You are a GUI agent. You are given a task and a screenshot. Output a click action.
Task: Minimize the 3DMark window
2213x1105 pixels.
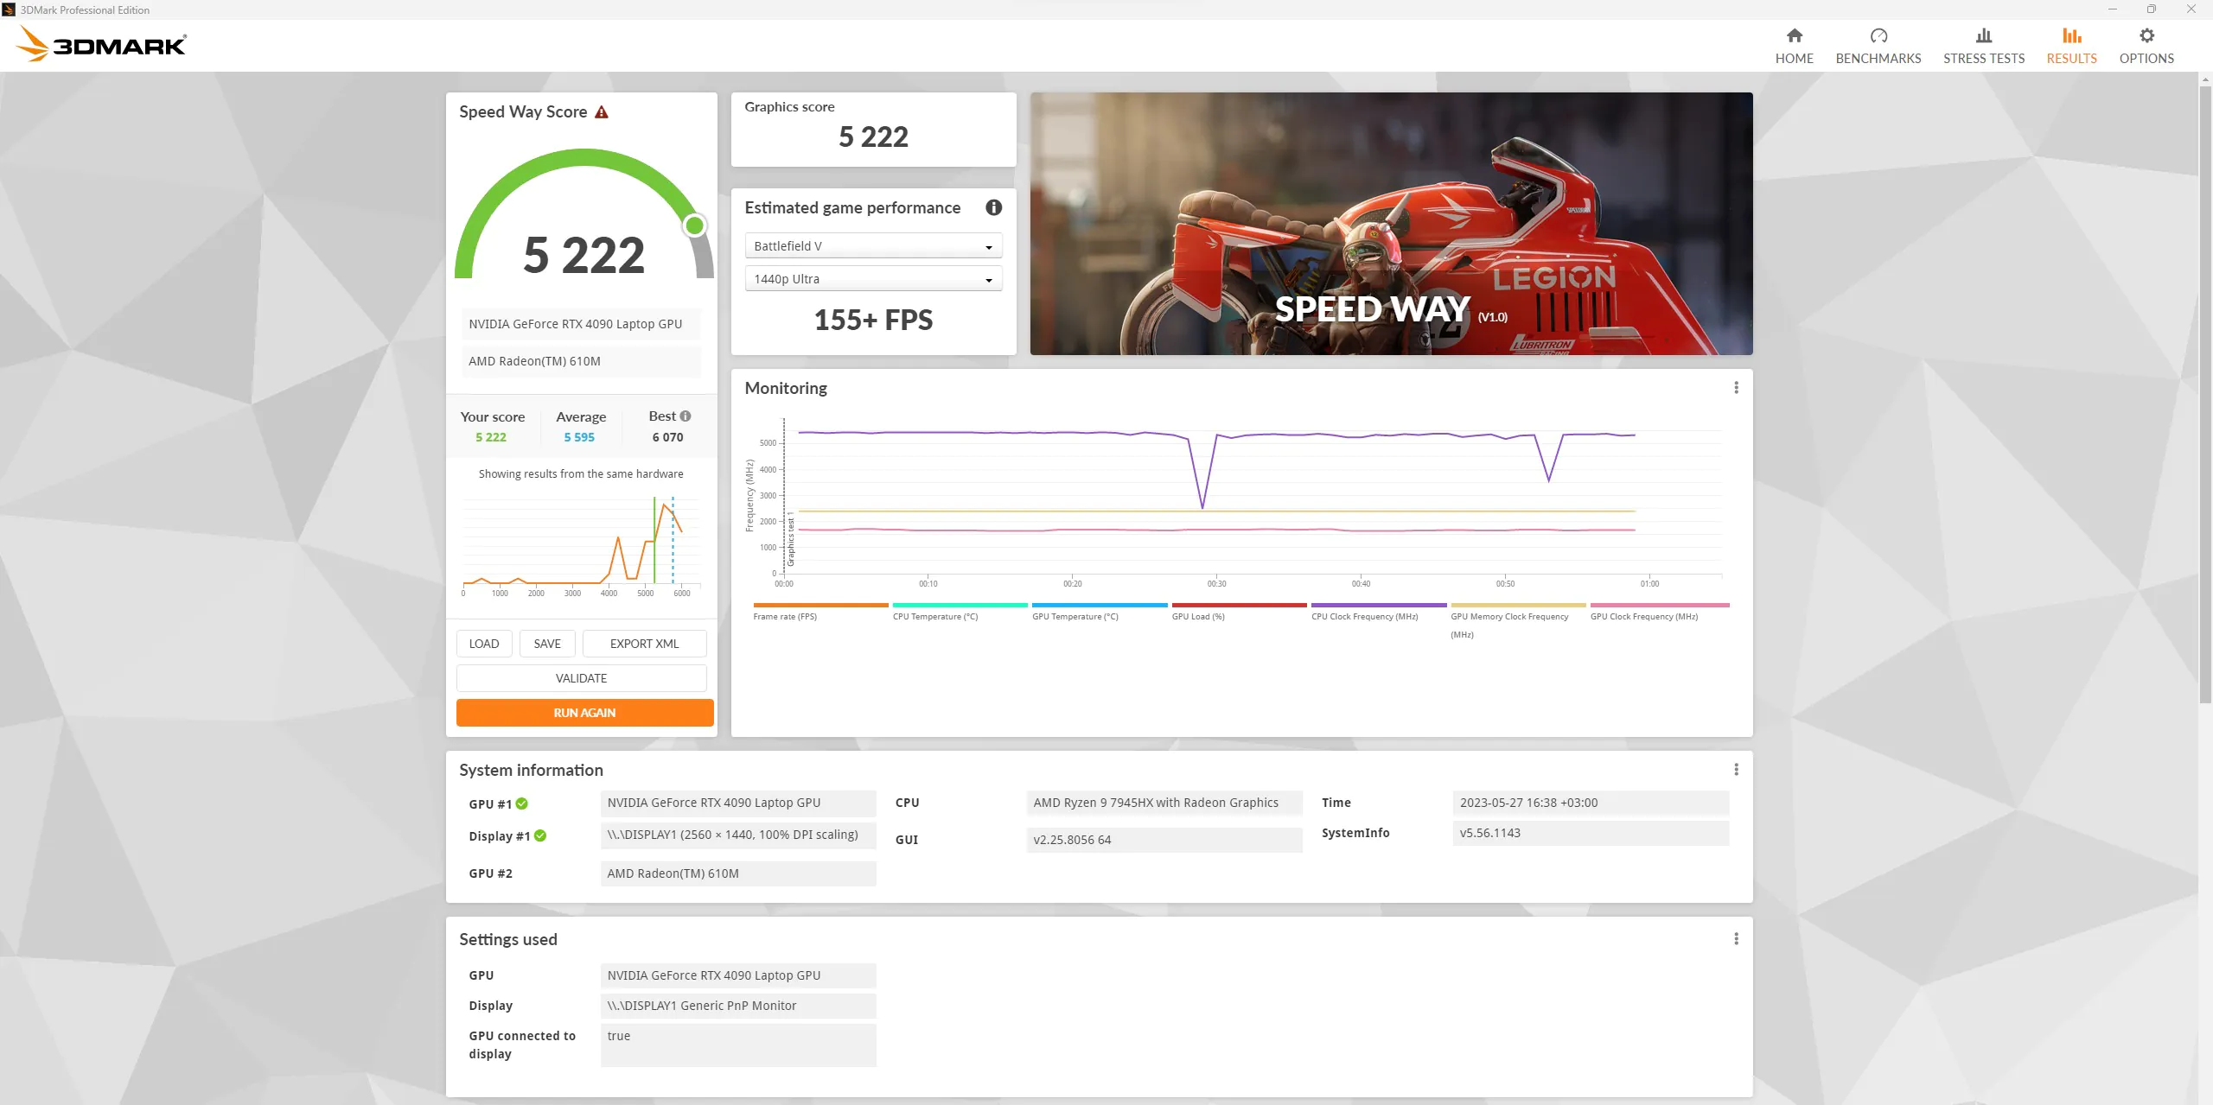[x=2112, y=10]
